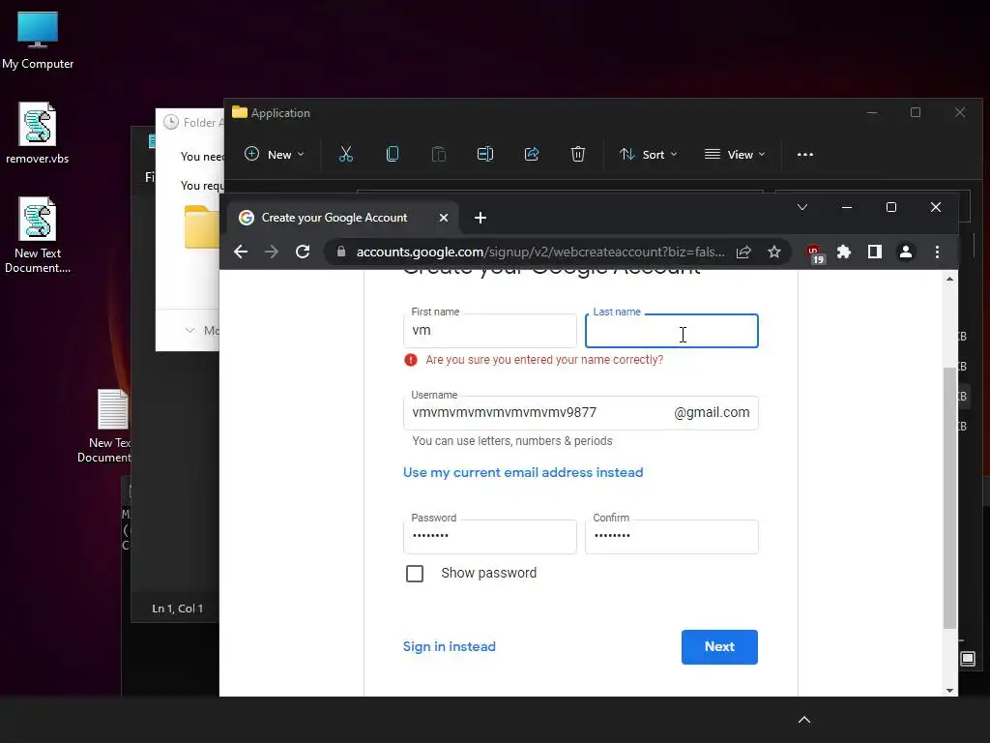This screenshot has height=743, width=990.
Task: Click the Sign in instead link
Action: (x=449, y=647)
